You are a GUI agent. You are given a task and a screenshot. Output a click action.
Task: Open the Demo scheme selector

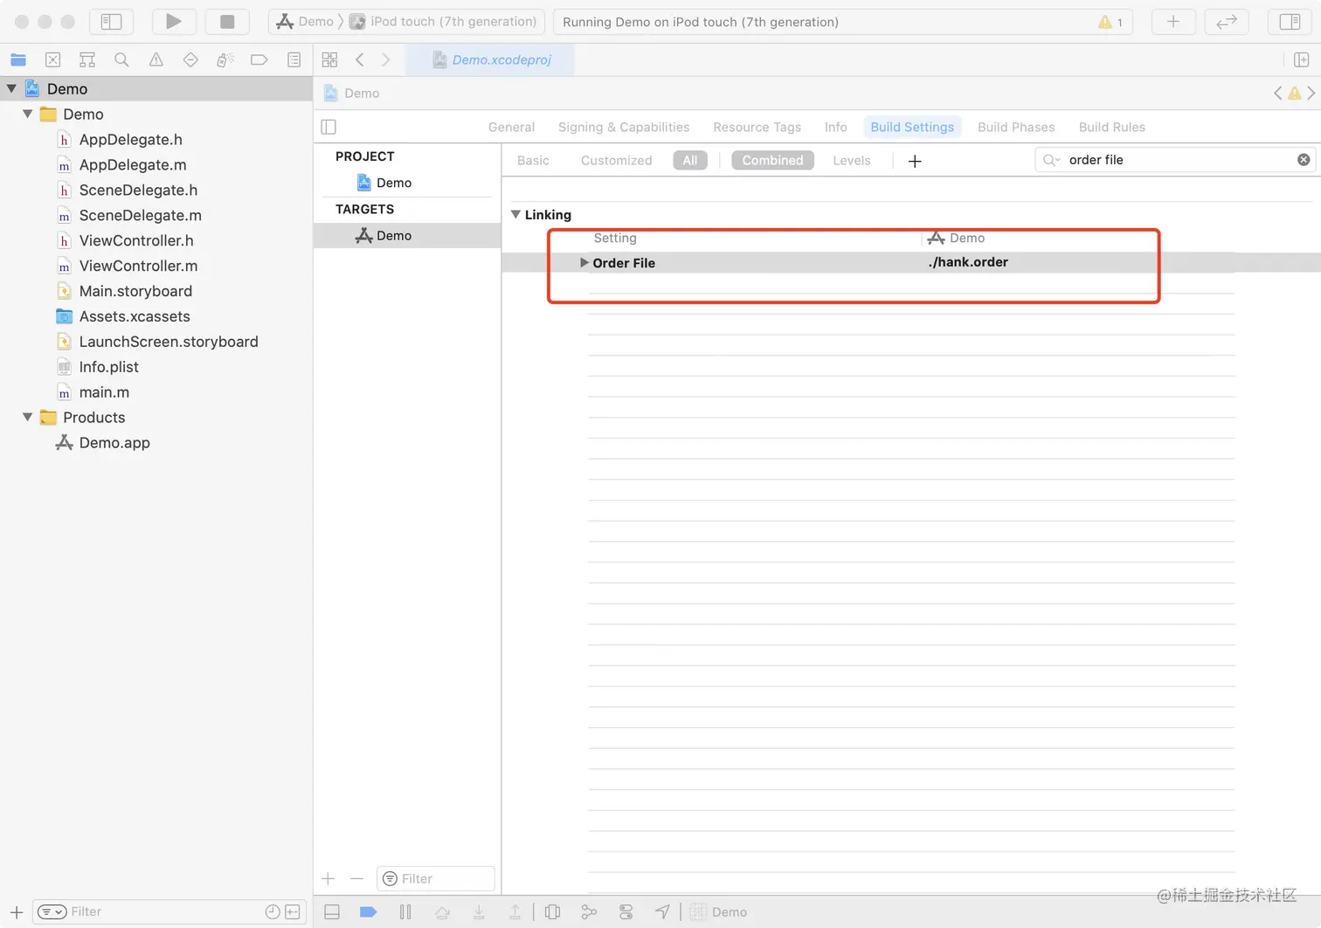pos(306,22)
